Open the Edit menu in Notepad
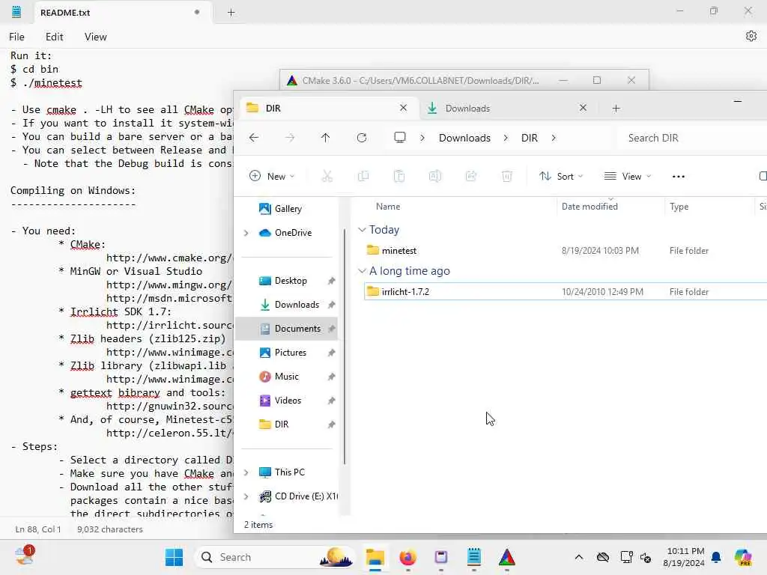Viewport: 767px width, 575px height. [54, 37]
